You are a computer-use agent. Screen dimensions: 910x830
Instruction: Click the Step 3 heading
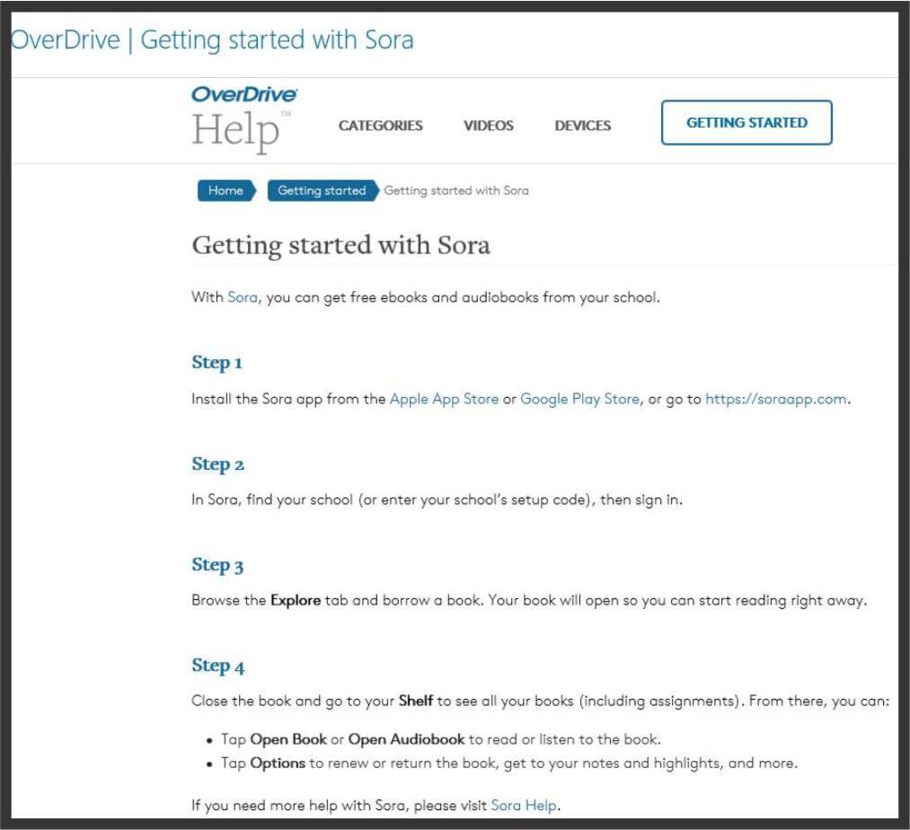[x=217, y=565]
